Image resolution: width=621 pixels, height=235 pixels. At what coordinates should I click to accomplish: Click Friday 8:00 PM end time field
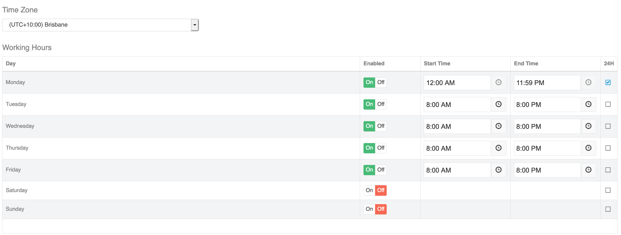(x=547, y=170)
